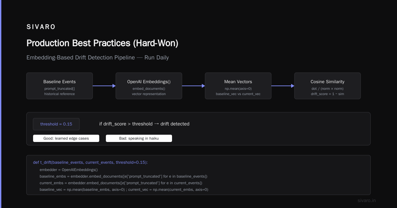The width and height of the screenshot is (397, 208).
Task: Click the def t_drift function signature line
Action: pos(91,162)
